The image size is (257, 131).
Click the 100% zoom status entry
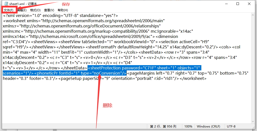coord(188,127)
